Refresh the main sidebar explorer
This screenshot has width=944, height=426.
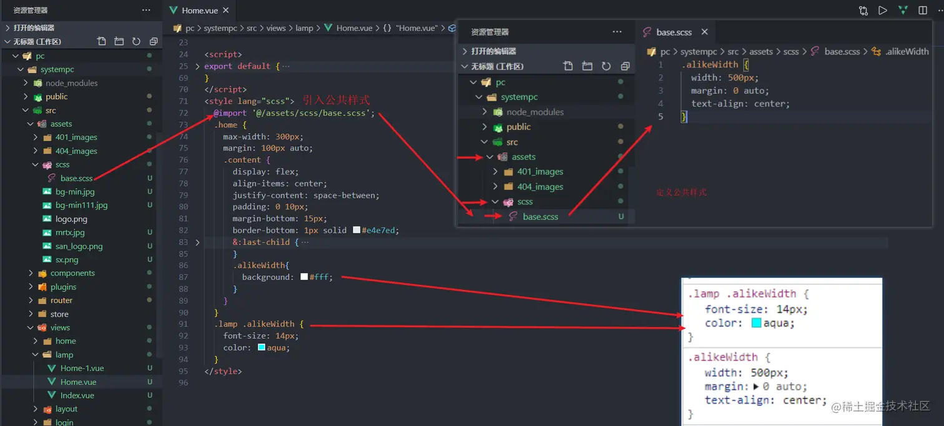(136, 42)
